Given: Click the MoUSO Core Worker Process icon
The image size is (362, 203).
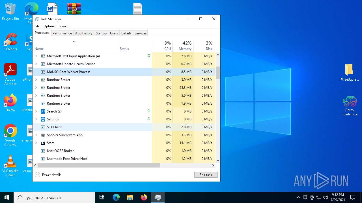Looking at the screenshot, I should pos(43,72).
